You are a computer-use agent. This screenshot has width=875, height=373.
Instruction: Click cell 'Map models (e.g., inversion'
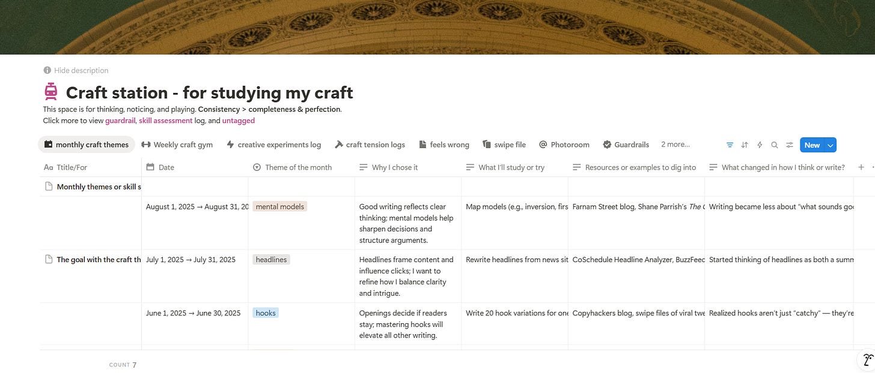[514, 223]
